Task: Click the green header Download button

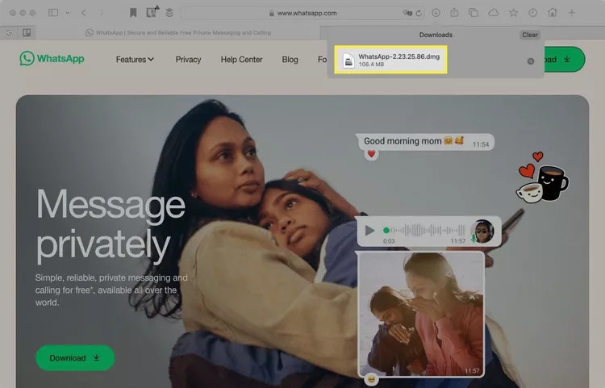Action: [x=565, y=60]
